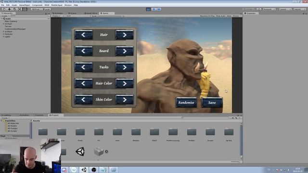Click the Unity icon in taskbar

tap(84, 170)
